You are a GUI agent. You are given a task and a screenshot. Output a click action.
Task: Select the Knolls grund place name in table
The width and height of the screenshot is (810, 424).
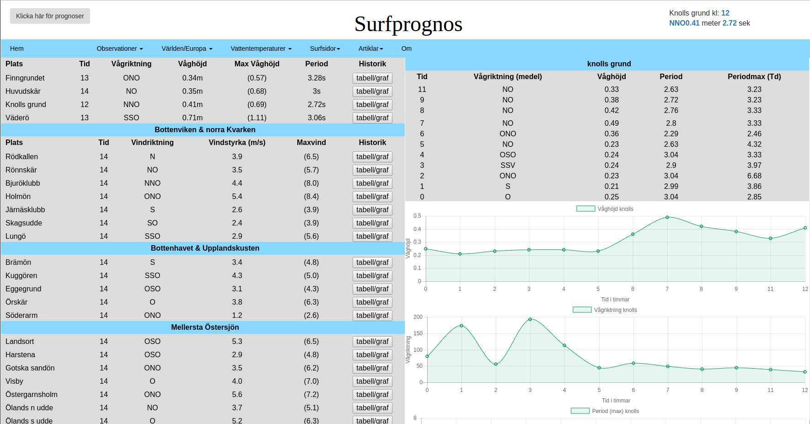click(26, 105)
